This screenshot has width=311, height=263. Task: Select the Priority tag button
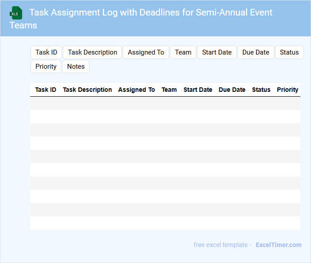tap(46, 67)
